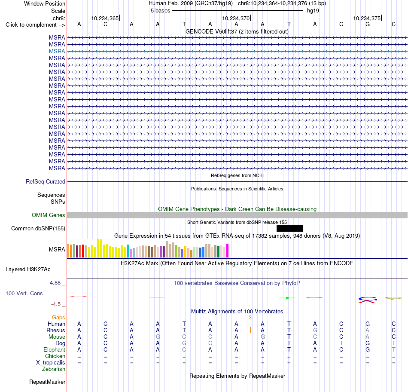The width and height of the screenshot is (408, 392).
Task: Click the Scale label
Action: point(58,11)
